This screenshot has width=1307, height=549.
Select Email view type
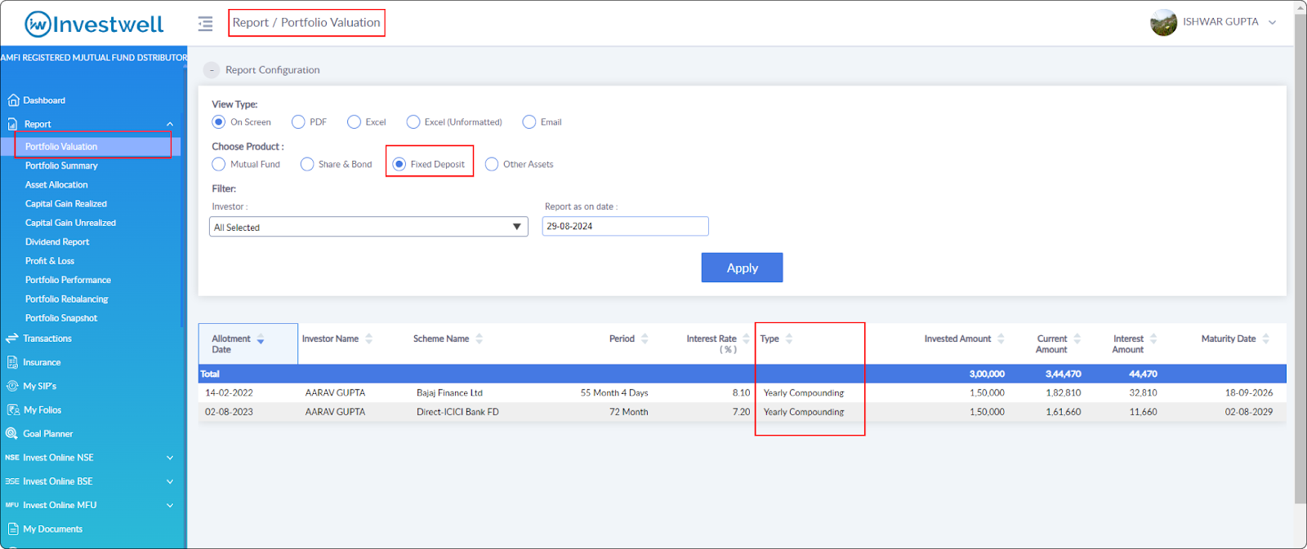pyautogui.click(x=529, y=122)
